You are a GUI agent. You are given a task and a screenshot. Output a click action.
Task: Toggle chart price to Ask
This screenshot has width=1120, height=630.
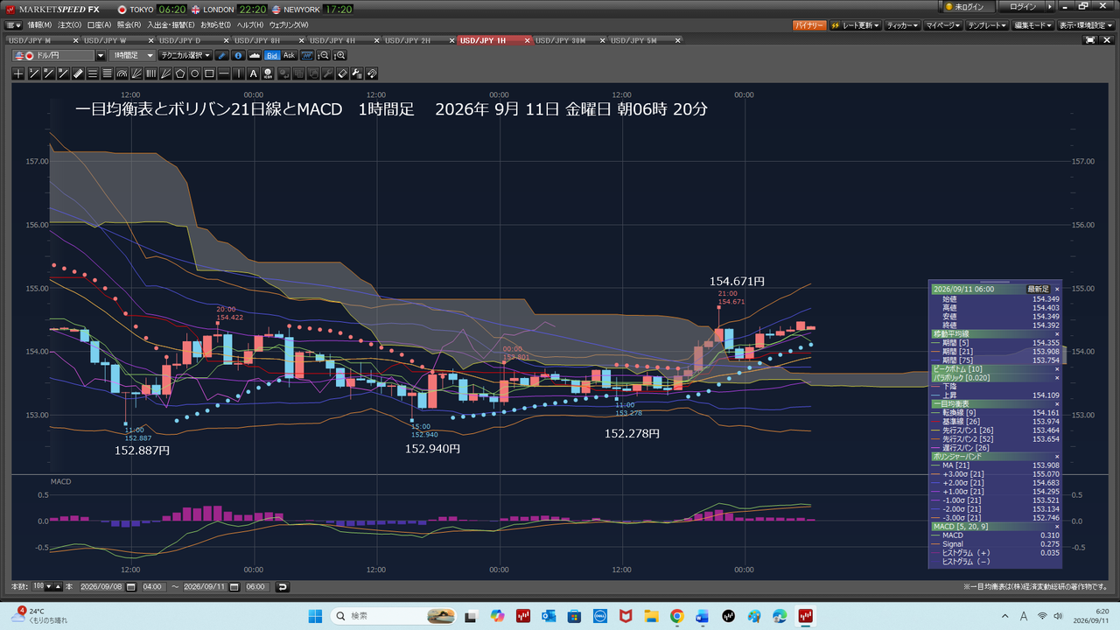(289, 55)
